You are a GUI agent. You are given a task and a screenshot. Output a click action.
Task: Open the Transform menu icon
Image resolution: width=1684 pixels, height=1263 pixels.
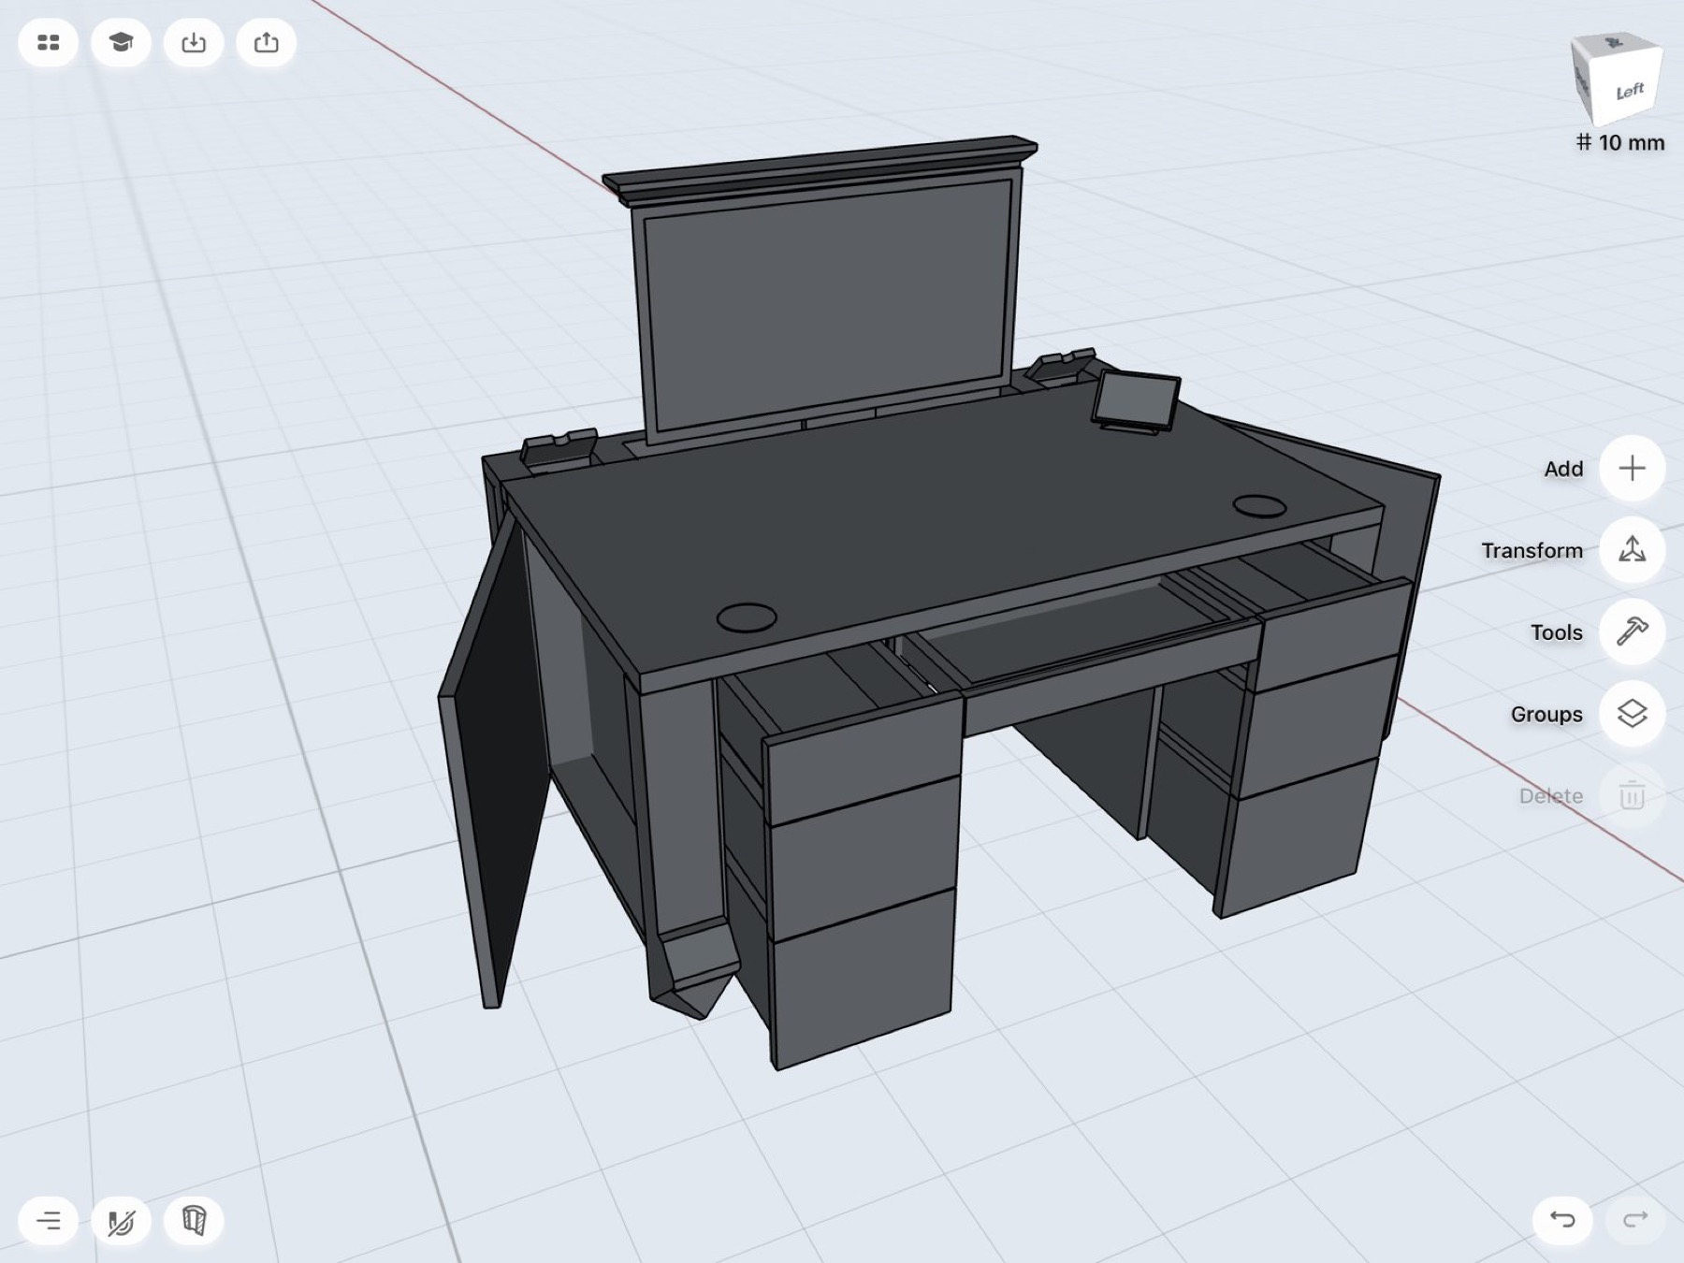[1633, 550]
